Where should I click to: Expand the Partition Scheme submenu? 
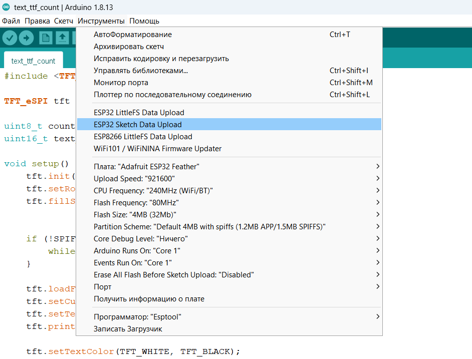click(x=229, y=227)
